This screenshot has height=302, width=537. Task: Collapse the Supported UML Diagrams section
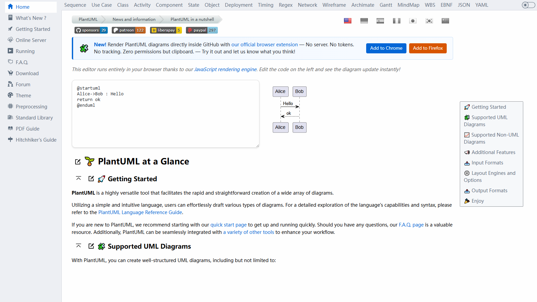point(79,246)
